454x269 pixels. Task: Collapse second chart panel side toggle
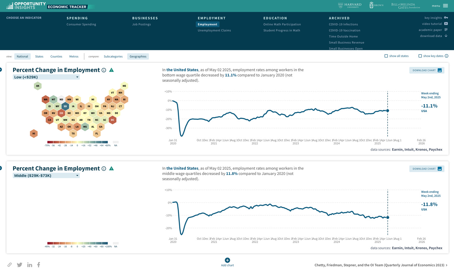pos(1,168)
